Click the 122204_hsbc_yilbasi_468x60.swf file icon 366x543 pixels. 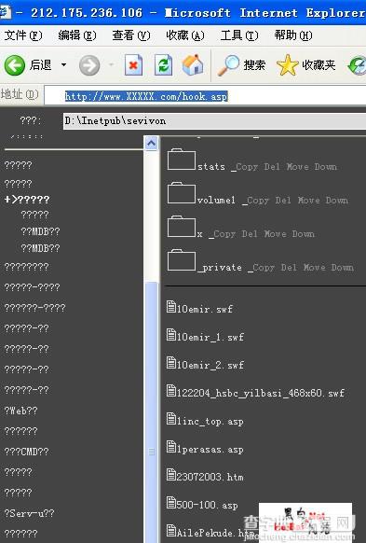point(171,391)
